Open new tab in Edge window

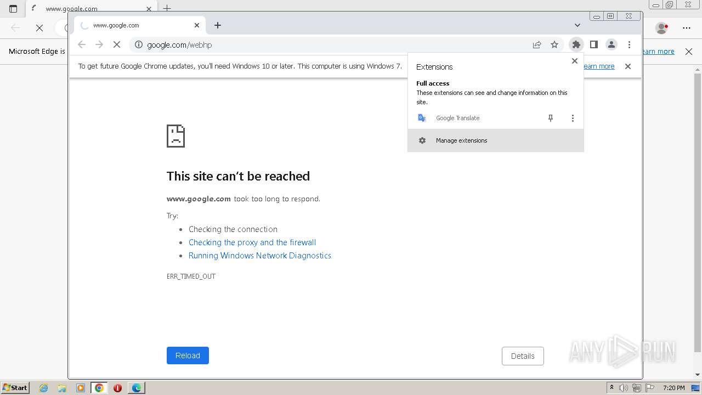tap(167, 8)
